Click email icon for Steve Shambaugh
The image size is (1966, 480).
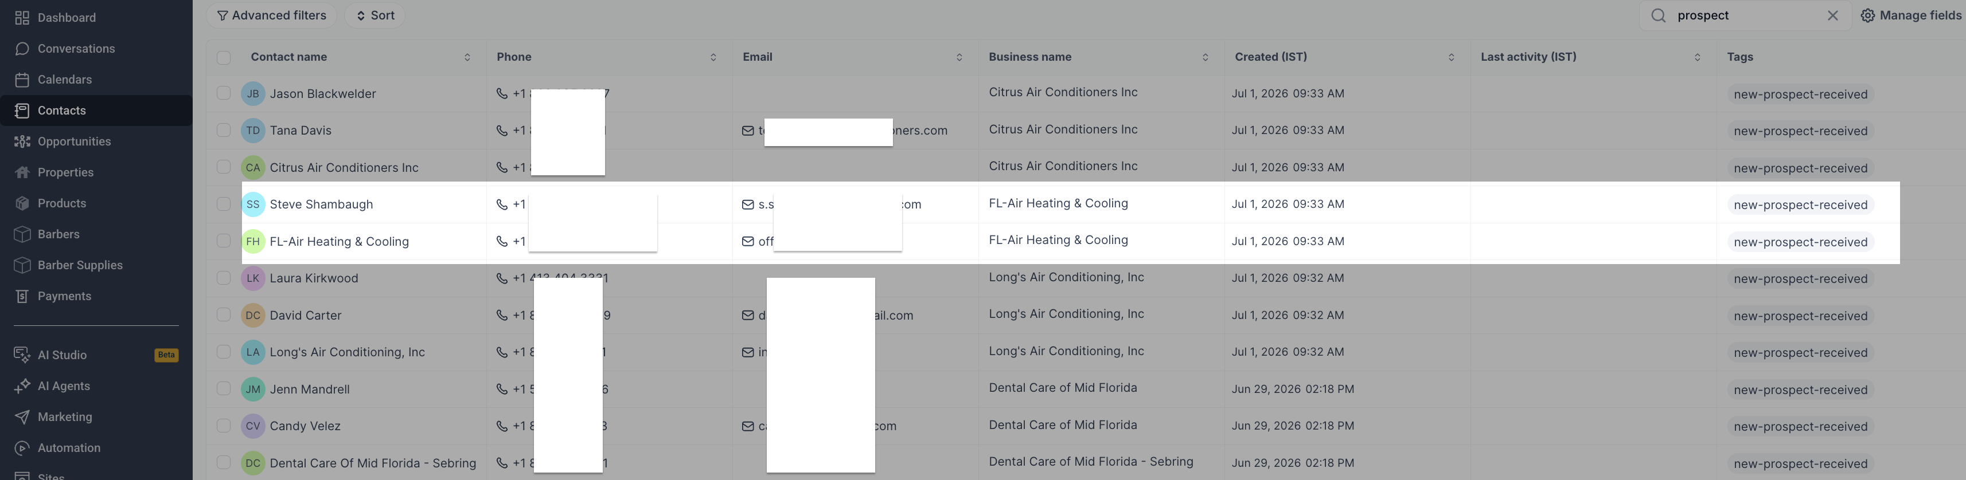pos(748,205)
